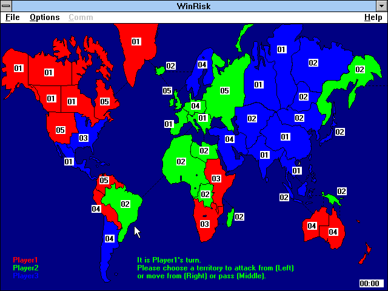Select Quebec territory with 05 armies
388x291 pixels.
(104, 101)
